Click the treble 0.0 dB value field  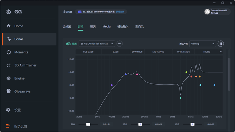pyautogui.click(x=210, y=124)
